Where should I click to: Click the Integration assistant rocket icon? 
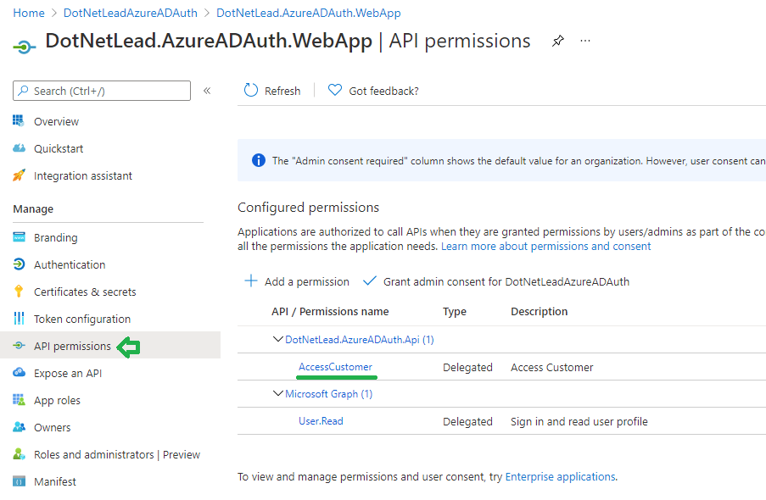[x=19, y=175]
